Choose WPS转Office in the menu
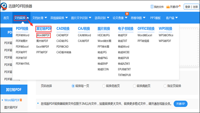 (166, 35)
